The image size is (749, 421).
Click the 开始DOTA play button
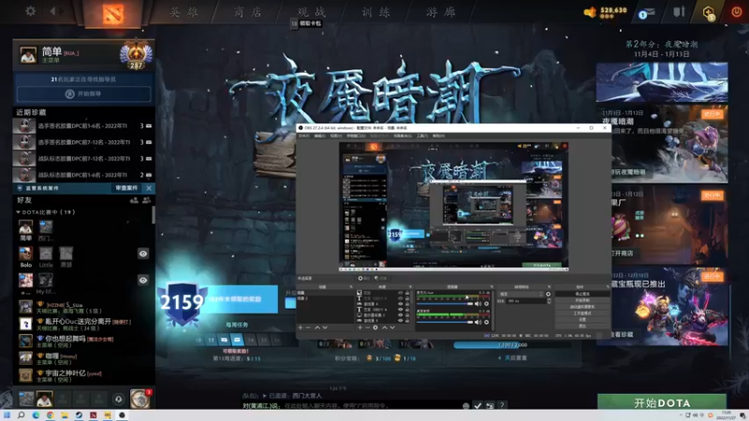tap(662, 402)
